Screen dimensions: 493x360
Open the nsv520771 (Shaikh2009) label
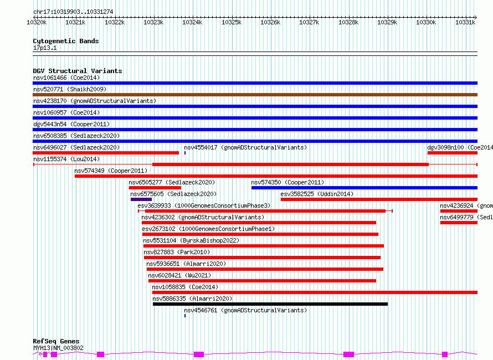point(70,89)
